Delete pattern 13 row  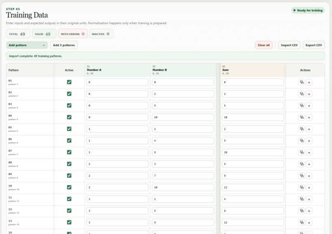309,222
